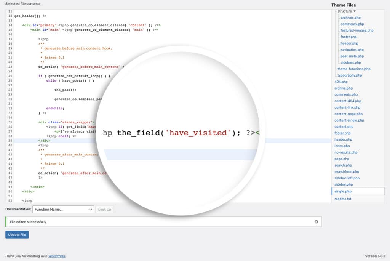
Task: Click the Update File button
Action: 17,234
